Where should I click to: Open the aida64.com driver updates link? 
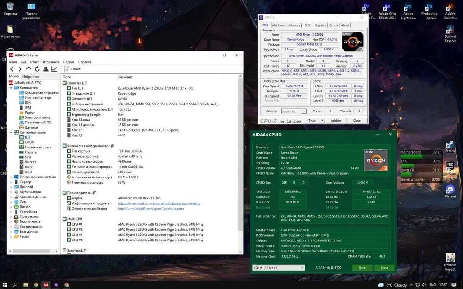click(x=151, y=209)
